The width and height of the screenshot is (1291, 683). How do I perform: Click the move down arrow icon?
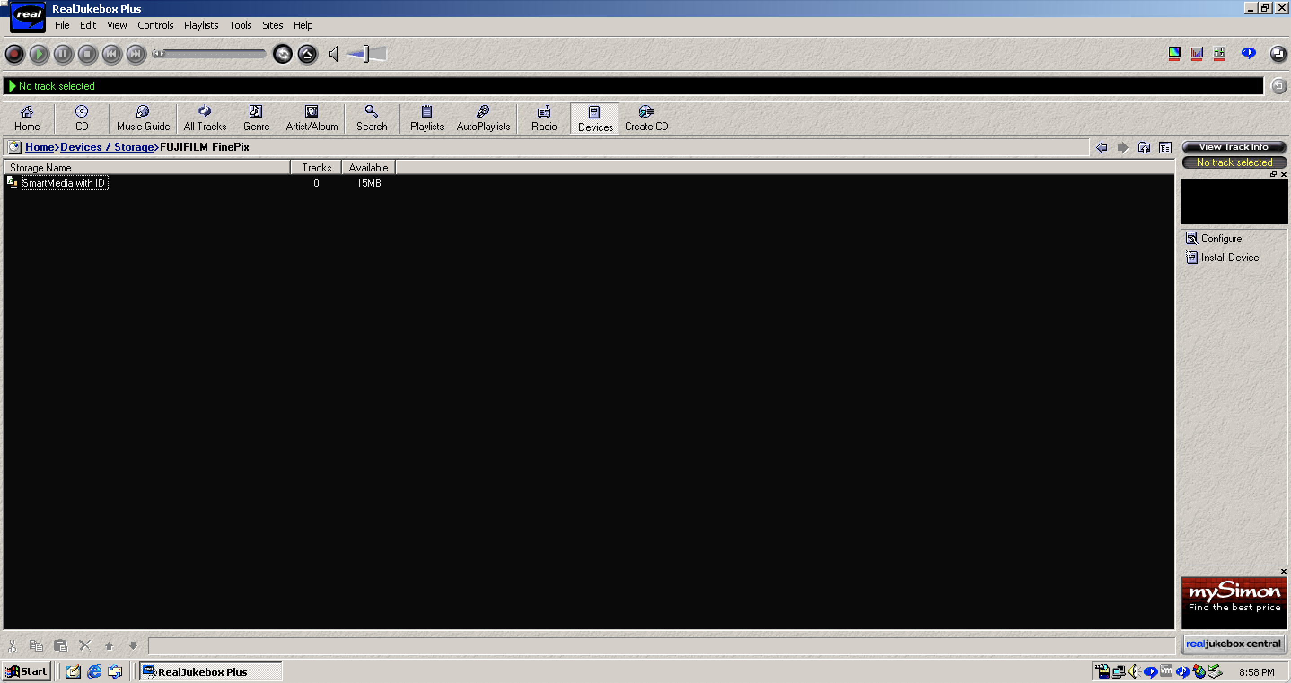coord(133,646)
